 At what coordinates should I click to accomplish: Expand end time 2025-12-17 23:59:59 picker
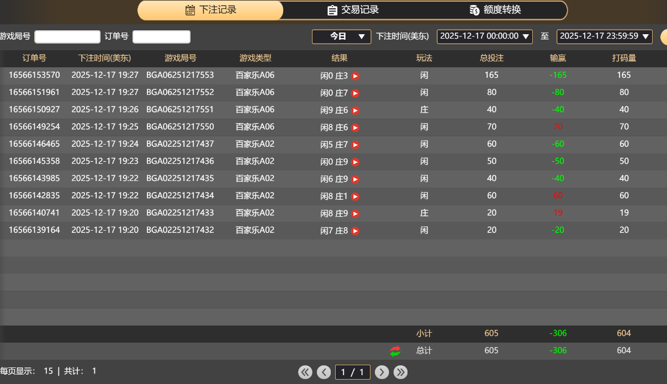point(604,36)
